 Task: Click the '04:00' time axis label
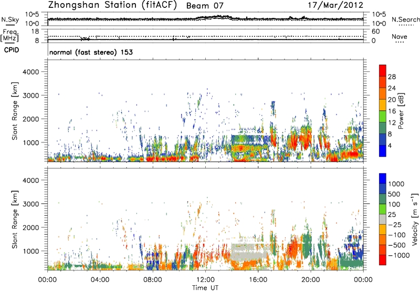100,280
